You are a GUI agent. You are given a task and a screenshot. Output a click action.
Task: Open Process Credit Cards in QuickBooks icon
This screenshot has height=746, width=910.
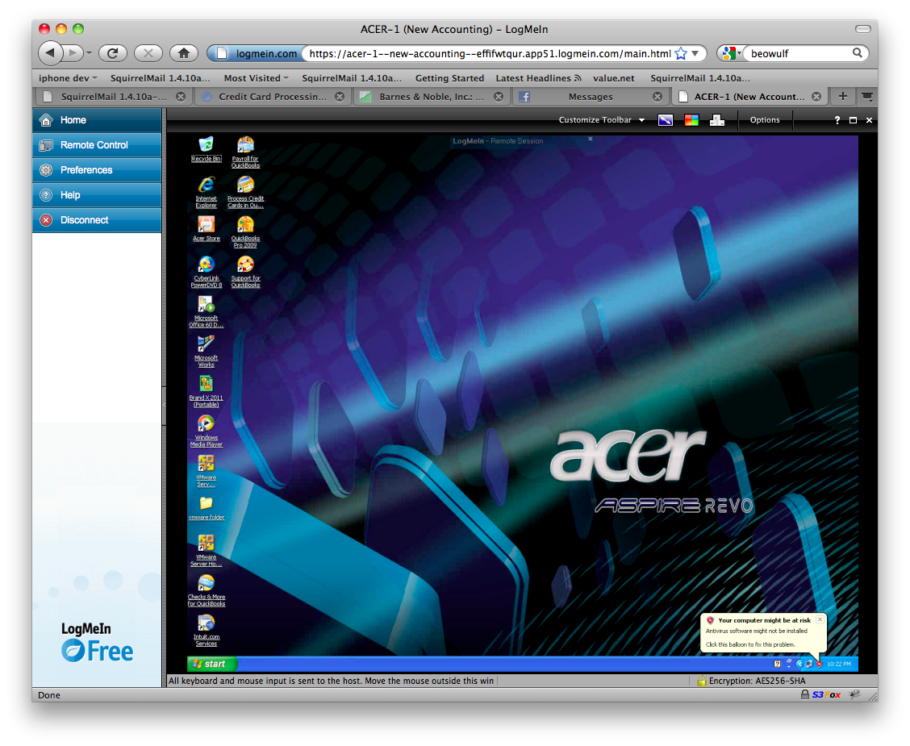(x=245, y=192)
